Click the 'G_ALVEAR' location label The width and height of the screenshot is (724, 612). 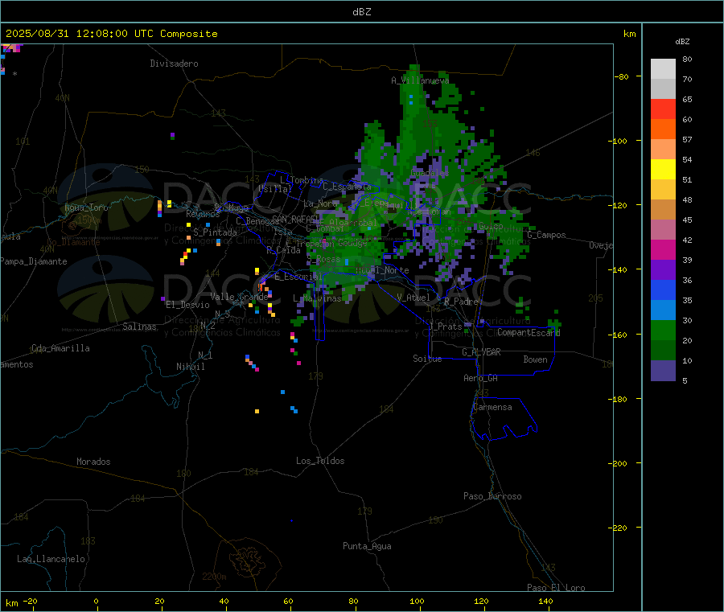pyautogui.click(x=481, y=352)
